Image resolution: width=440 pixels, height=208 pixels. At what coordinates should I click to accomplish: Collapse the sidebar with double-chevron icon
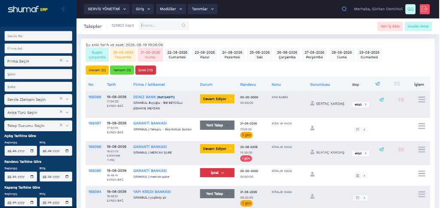64,9
